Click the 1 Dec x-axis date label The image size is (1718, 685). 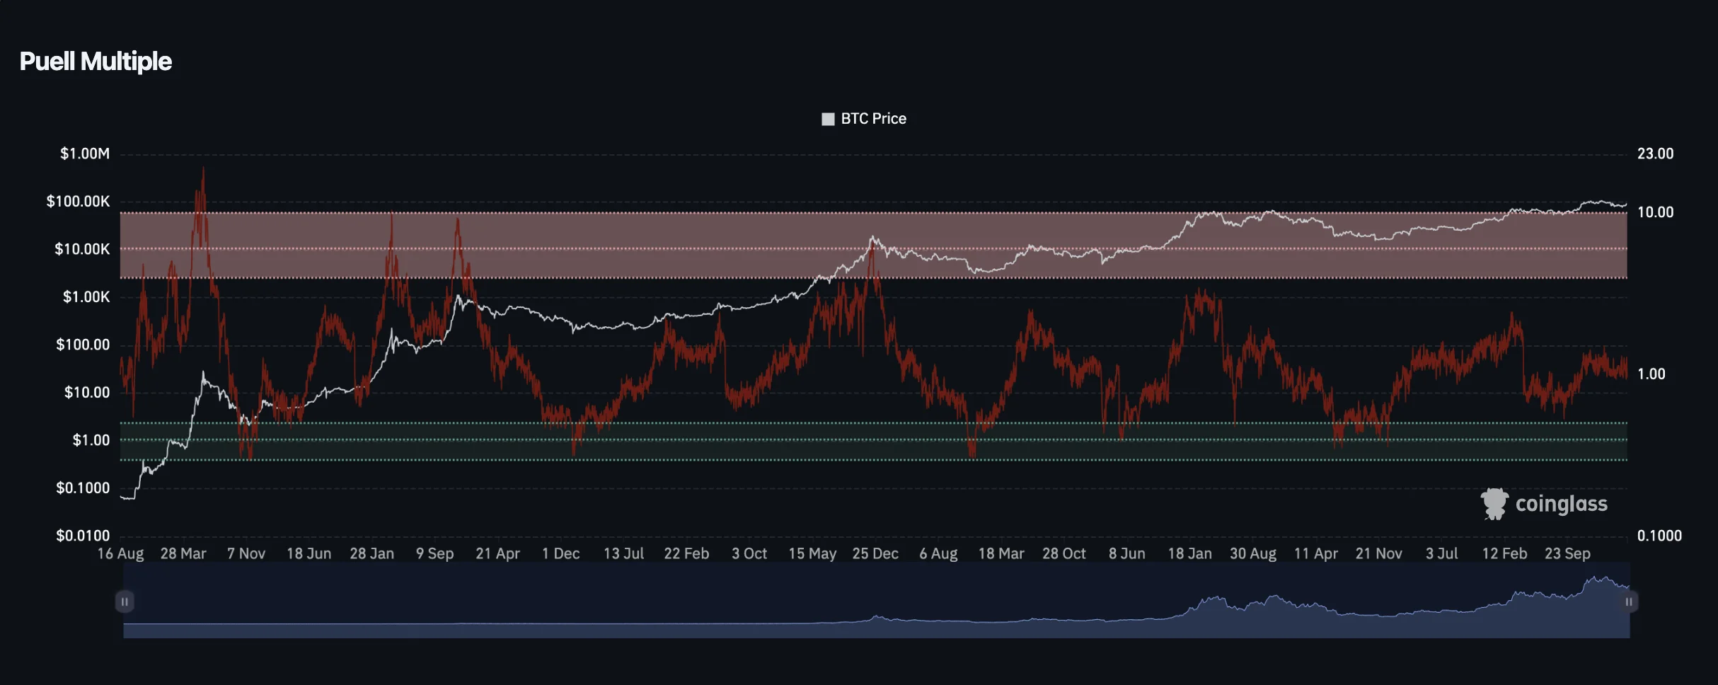[x=560, y=553]
